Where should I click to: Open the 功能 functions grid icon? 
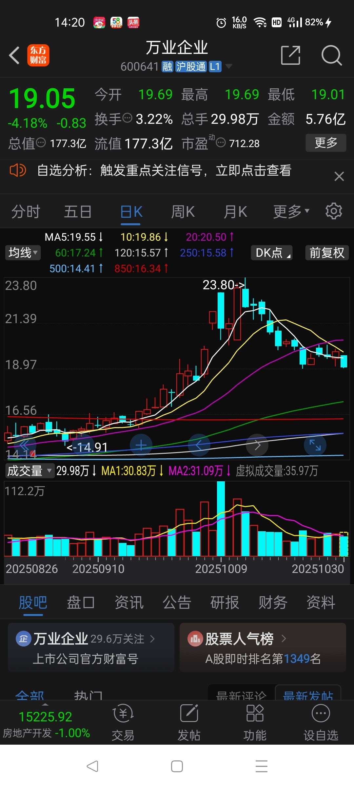(255, 722)
